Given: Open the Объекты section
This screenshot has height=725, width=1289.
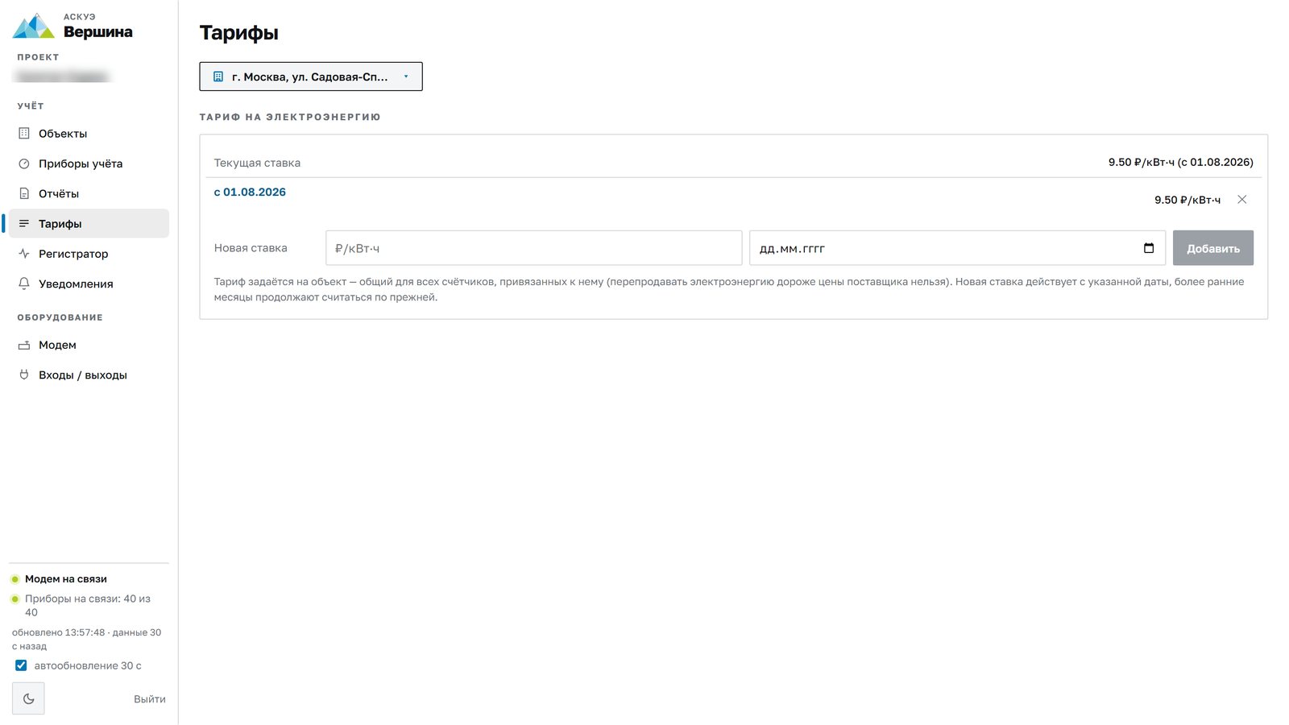Looking at the screenshot, I should 89,134.
